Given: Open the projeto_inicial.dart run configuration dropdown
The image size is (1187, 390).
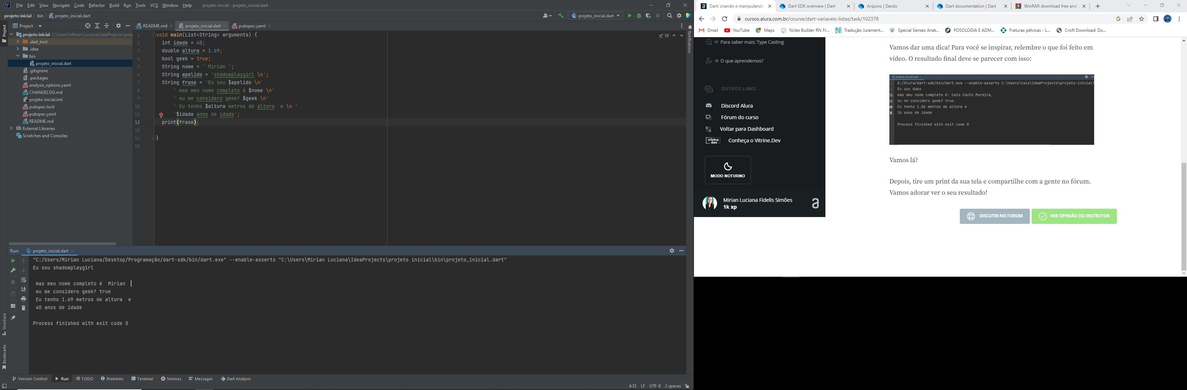Looking at the screenshot, I should tap(595, 16).
